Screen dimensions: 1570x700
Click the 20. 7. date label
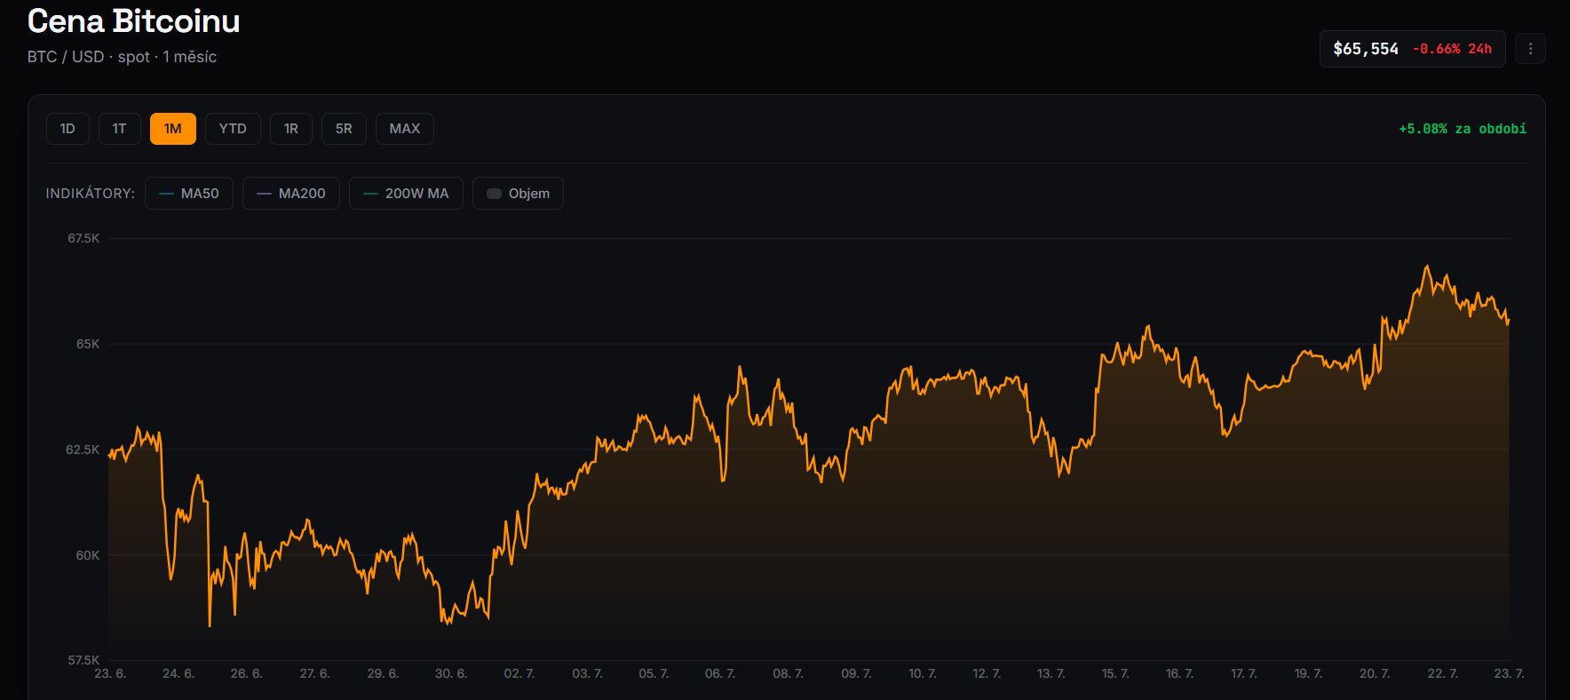pyautogui.click(x=1375, y=673)
